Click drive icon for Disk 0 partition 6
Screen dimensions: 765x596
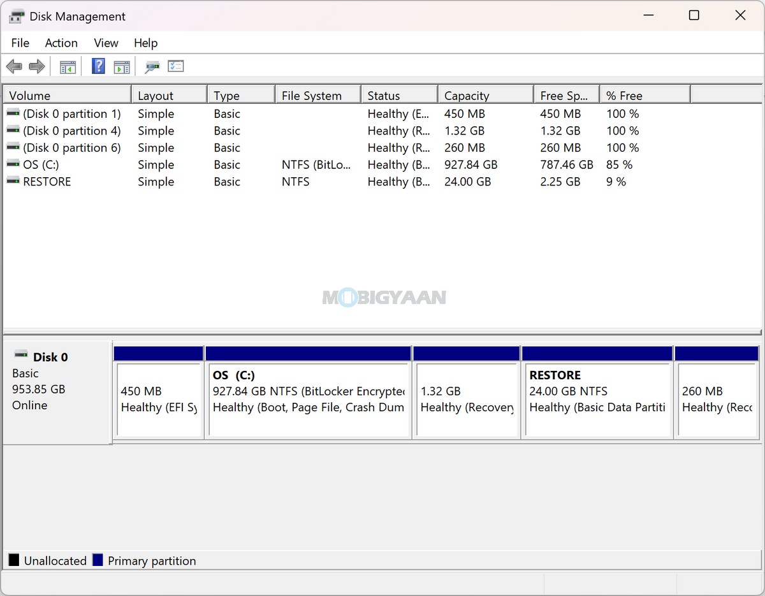pyautogui.click(x=13, y=147)
